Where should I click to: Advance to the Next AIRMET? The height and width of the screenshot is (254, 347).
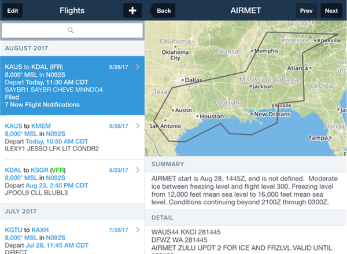(x=331, y=10)
